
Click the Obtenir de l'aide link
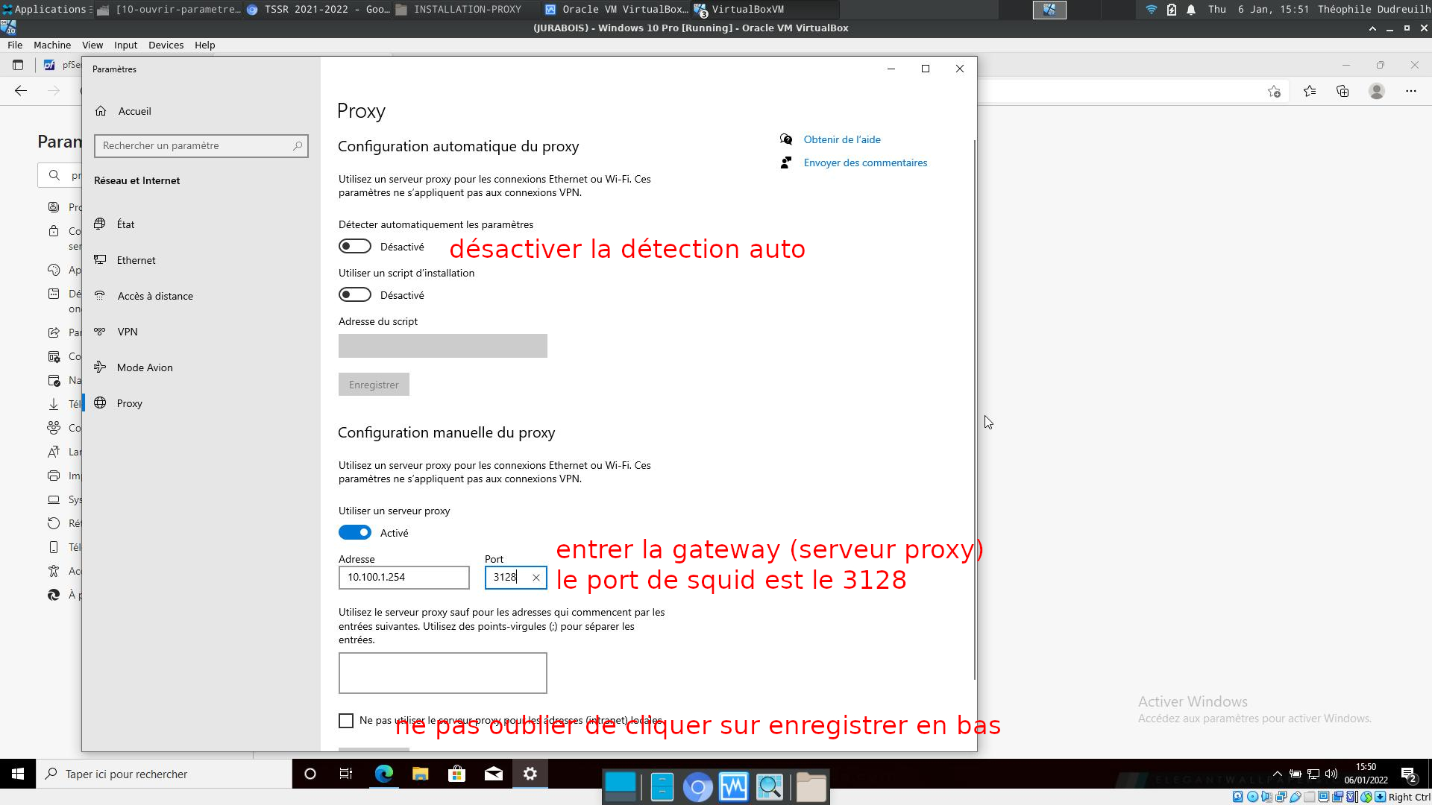(841, 139)
